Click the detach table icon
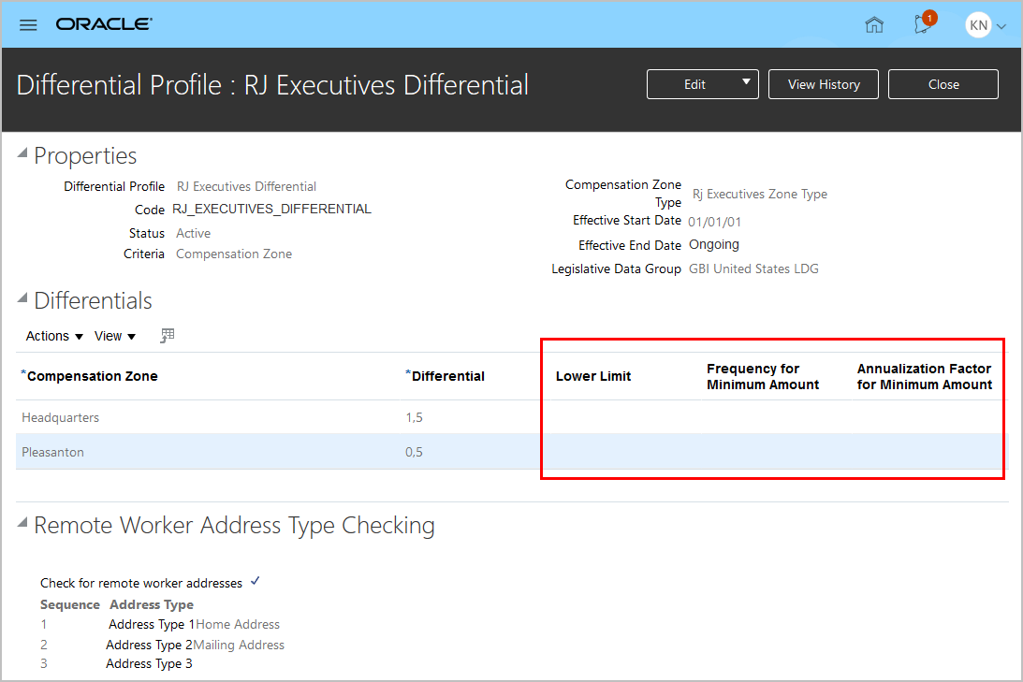Screen dimensions: 1023x682 coord(168,336)
